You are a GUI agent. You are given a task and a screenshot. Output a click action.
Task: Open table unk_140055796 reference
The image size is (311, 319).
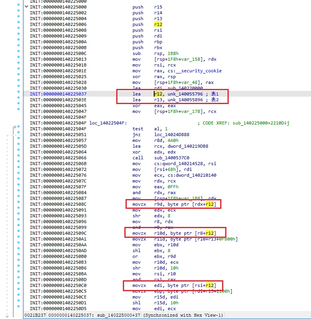pos(185,94)
